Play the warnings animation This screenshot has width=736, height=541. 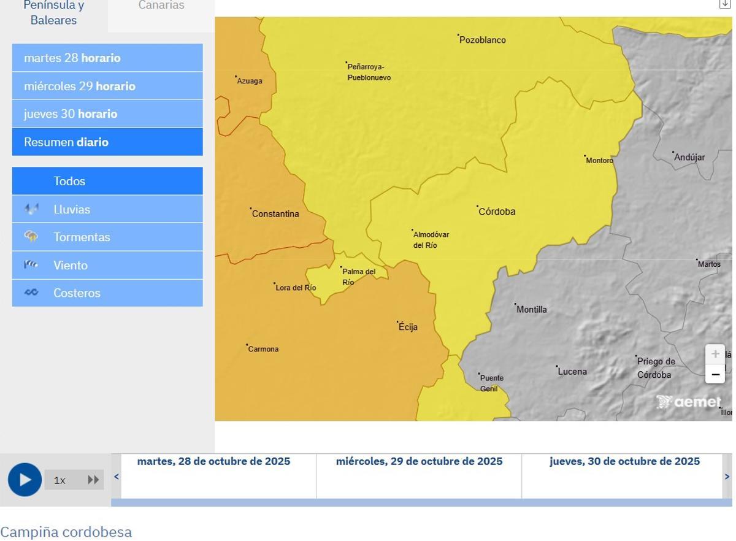(x=24, y=479)
